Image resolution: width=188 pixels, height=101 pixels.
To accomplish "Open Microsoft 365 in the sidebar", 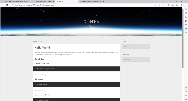I will (x=186, y=25).
